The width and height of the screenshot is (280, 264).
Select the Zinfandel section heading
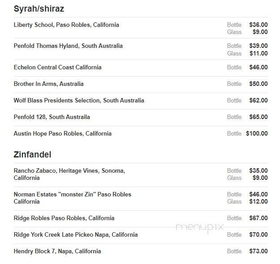coord(32,154)
